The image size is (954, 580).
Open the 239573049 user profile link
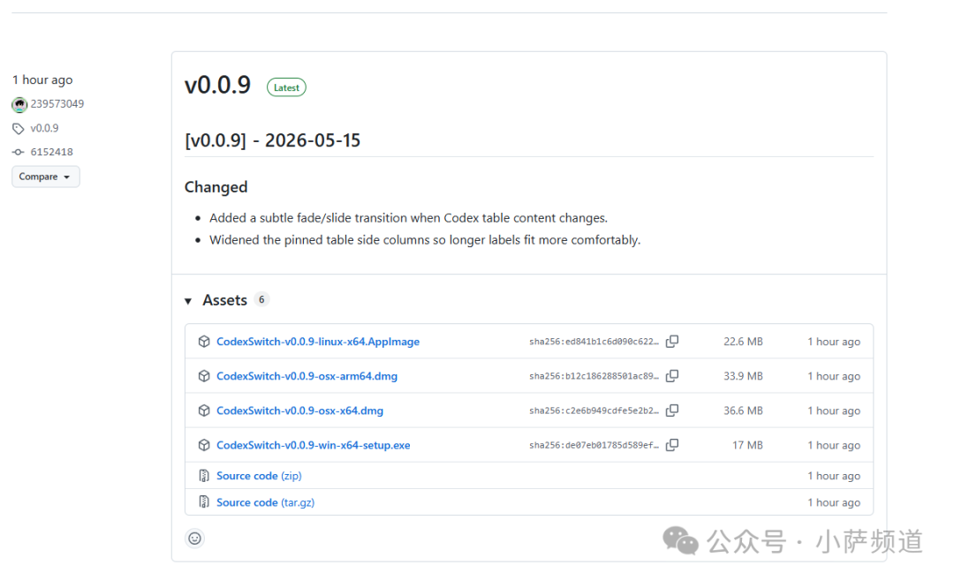57,104
